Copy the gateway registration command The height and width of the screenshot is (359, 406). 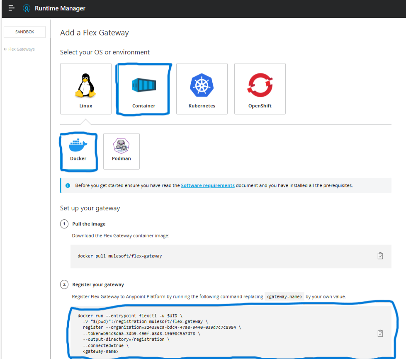point(380,332)
